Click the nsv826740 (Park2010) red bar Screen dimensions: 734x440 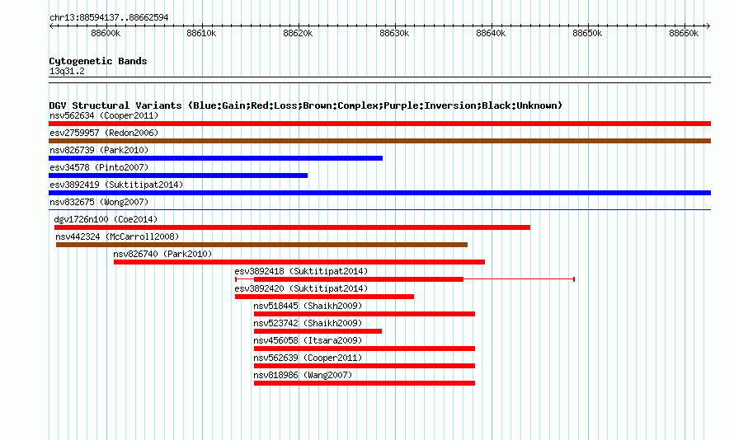pyautogui.click(x=299, y=262)
